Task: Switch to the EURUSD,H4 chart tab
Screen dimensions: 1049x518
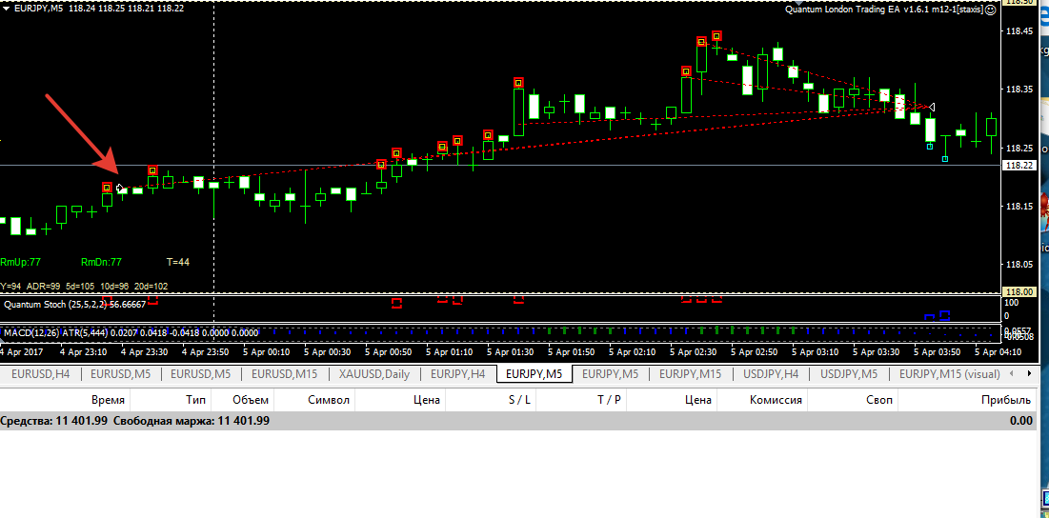Action: coord(40,373)
